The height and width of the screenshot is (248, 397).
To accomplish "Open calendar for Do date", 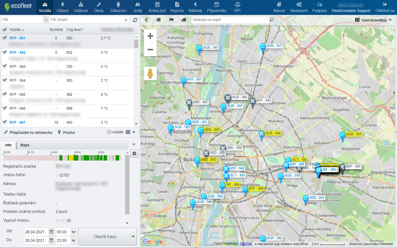I will point(51,240).
